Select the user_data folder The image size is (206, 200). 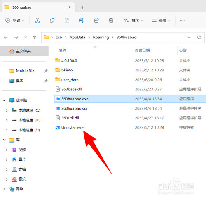[x=130, y=80]
